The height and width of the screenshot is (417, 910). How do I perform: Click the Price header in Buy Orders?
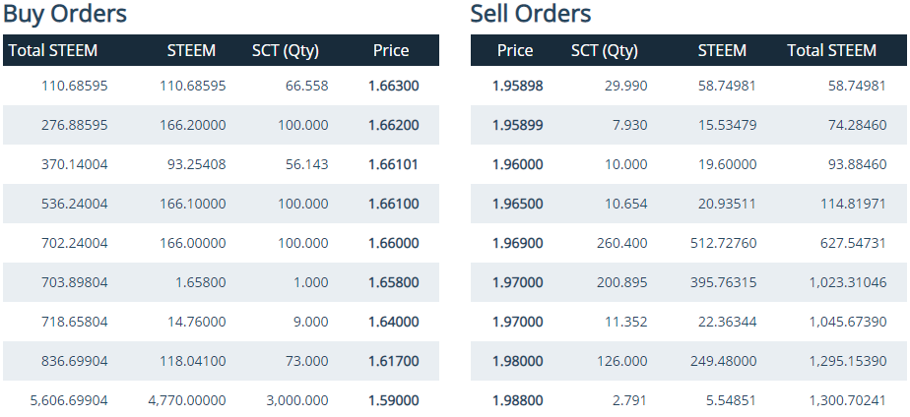(x=391, y=50)
